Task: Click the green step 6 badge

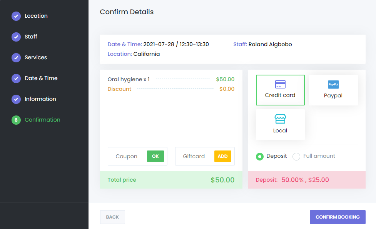Action: click(16, 120)
